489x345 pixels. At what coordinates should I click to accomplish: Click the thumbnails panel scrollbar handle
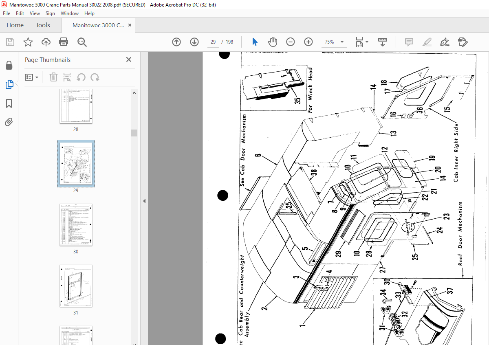tap(134, 133)
